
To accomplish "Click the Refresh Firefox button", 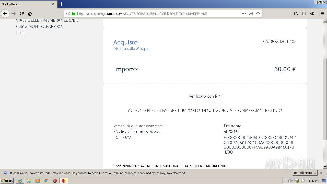I will click(x=305, y=173).
